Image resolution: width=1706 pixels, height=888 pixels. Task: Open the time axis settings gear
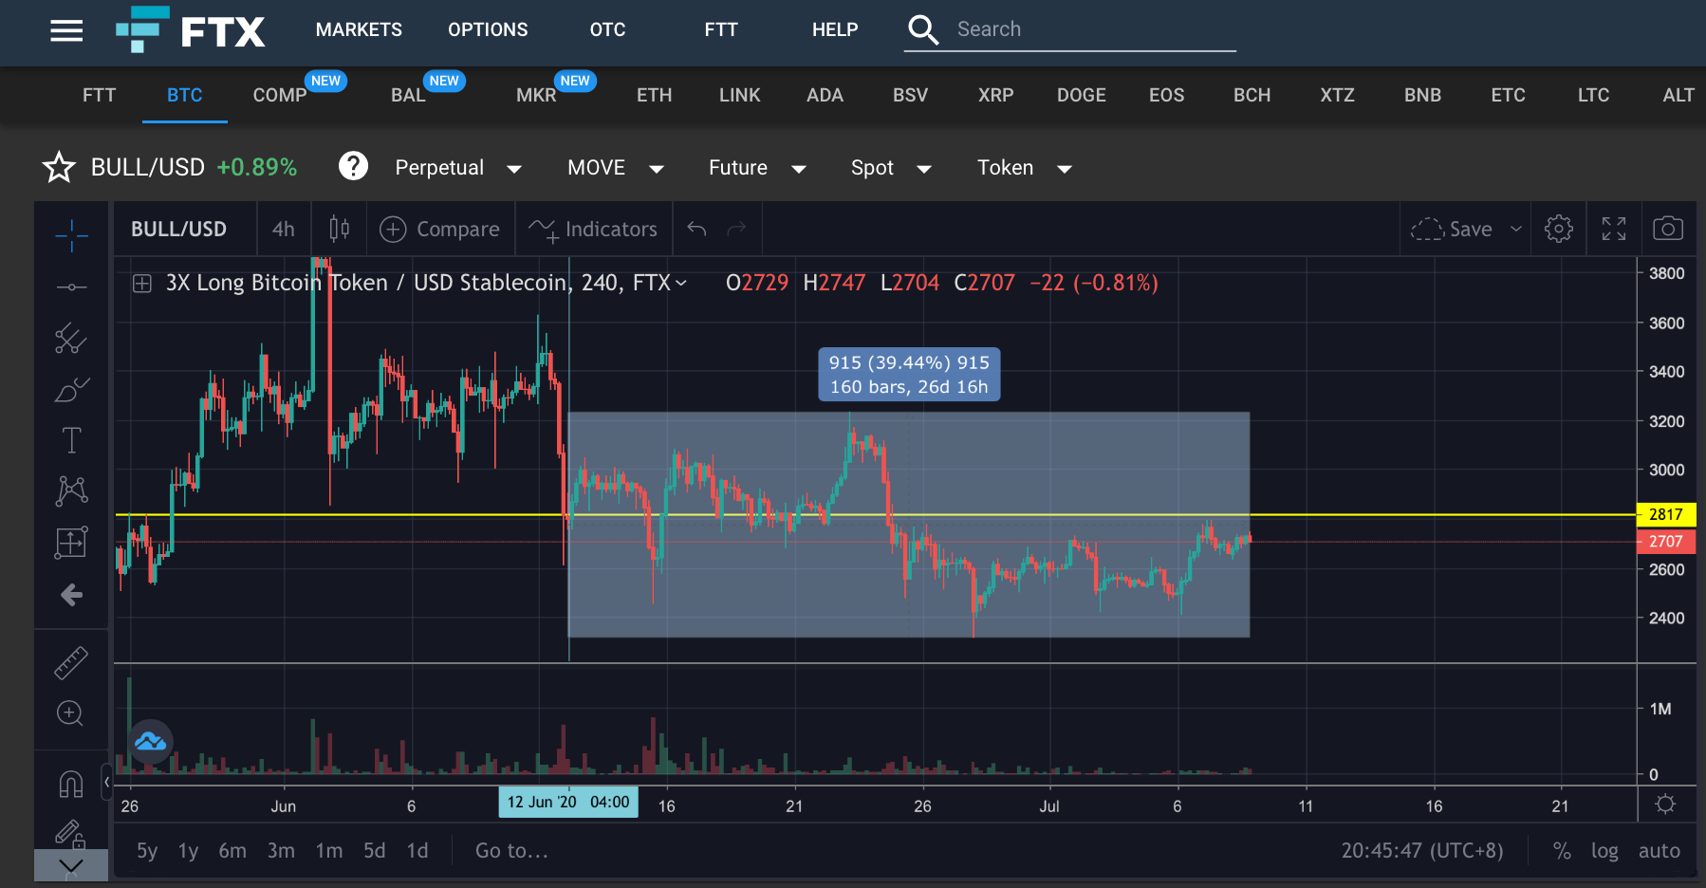1665,805
